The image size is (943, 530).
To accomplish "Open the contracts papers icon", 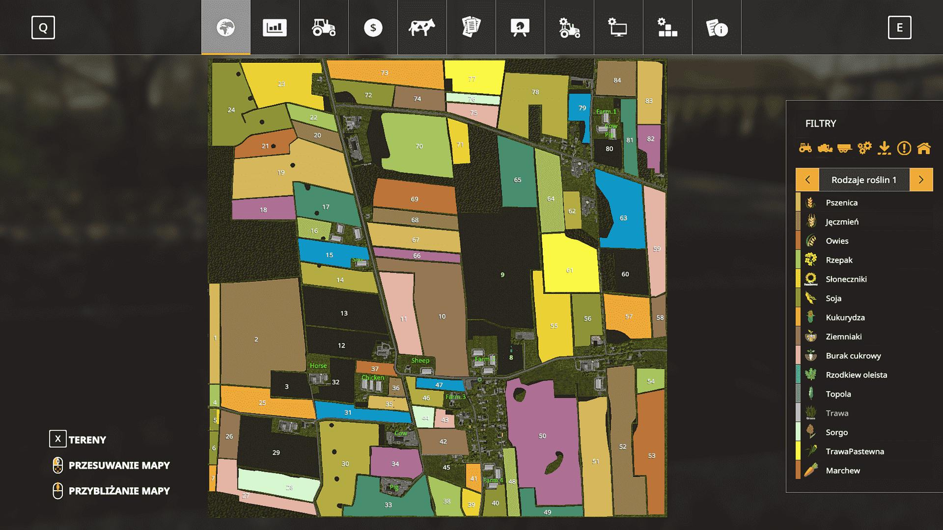I will [x=471, y=27].
